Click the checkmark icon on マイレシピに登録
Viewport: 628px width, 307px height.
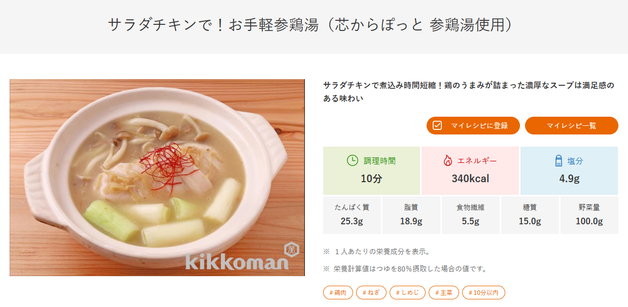click(437, 125)
